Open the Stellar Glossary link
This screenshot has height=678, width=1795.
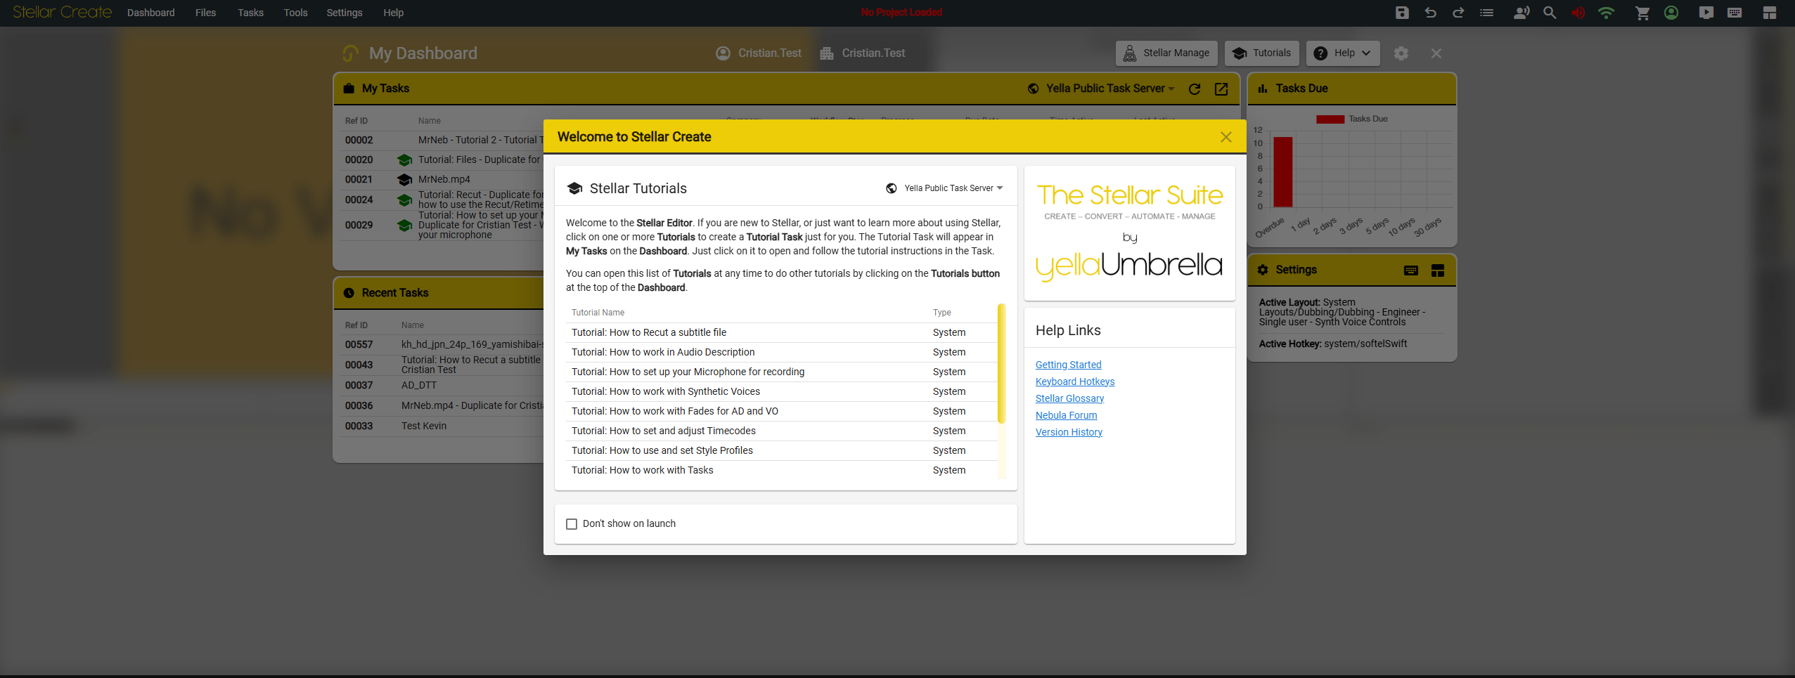[1069, 398]
